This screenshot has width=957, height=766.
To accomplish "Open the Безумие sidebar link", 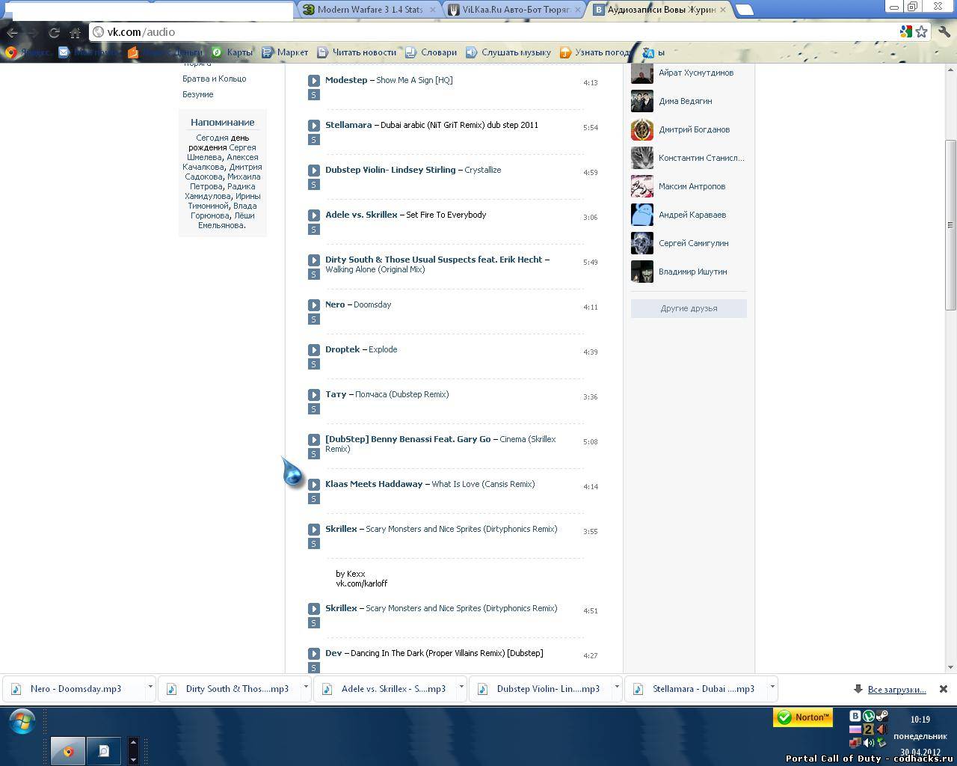I will pyautogui.click(x=197, y=94).
